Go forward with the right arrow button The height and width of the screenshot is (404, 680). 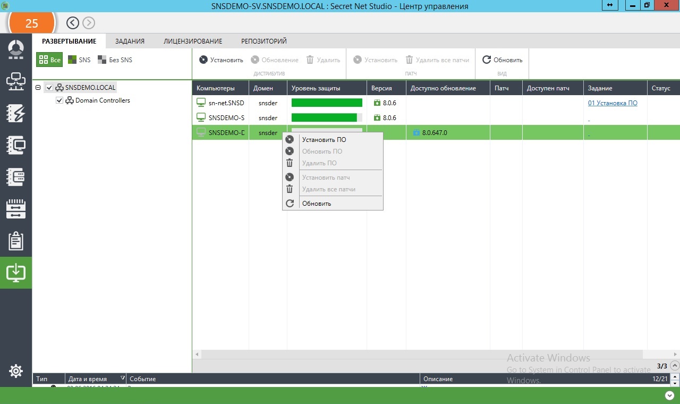89,23
